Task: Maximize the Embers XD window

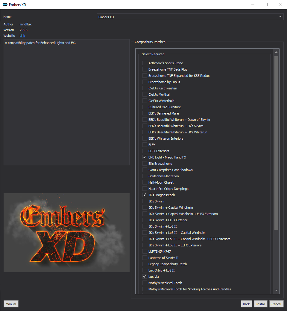Action: click(266, 4)
